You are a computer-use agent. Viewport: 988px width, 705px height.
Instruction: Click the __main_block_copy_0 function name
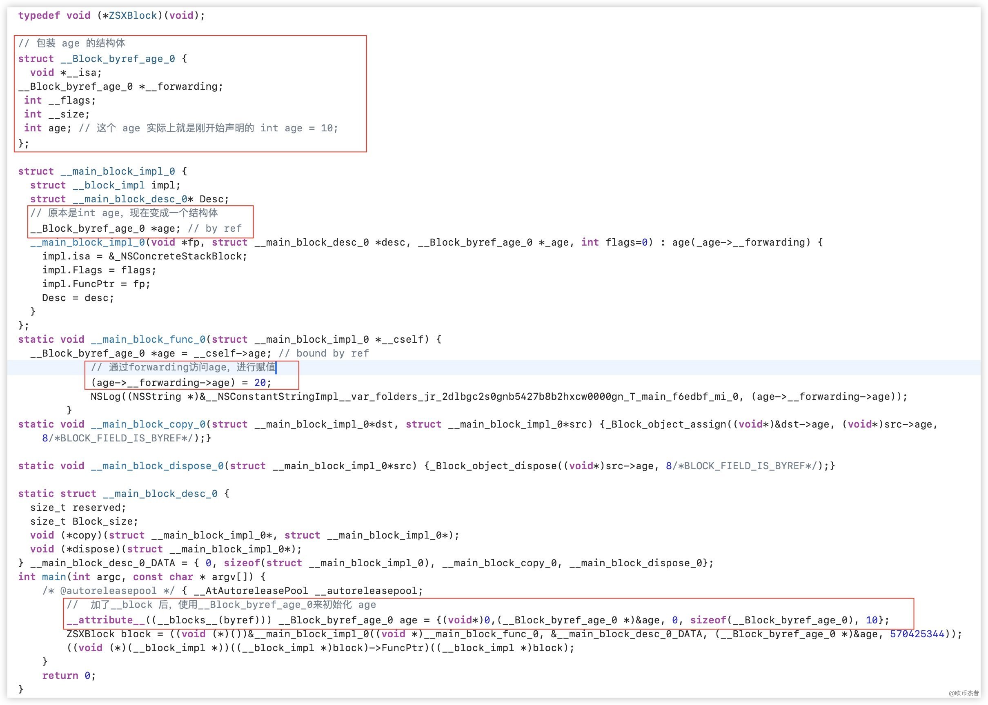148,424
